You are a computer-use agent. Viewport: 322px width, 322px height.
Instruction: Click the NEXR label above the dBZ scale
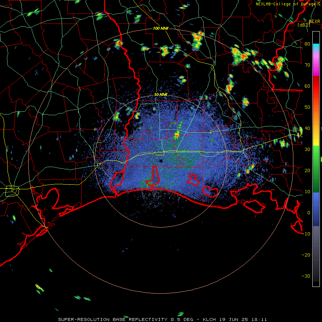pos(314,21)
